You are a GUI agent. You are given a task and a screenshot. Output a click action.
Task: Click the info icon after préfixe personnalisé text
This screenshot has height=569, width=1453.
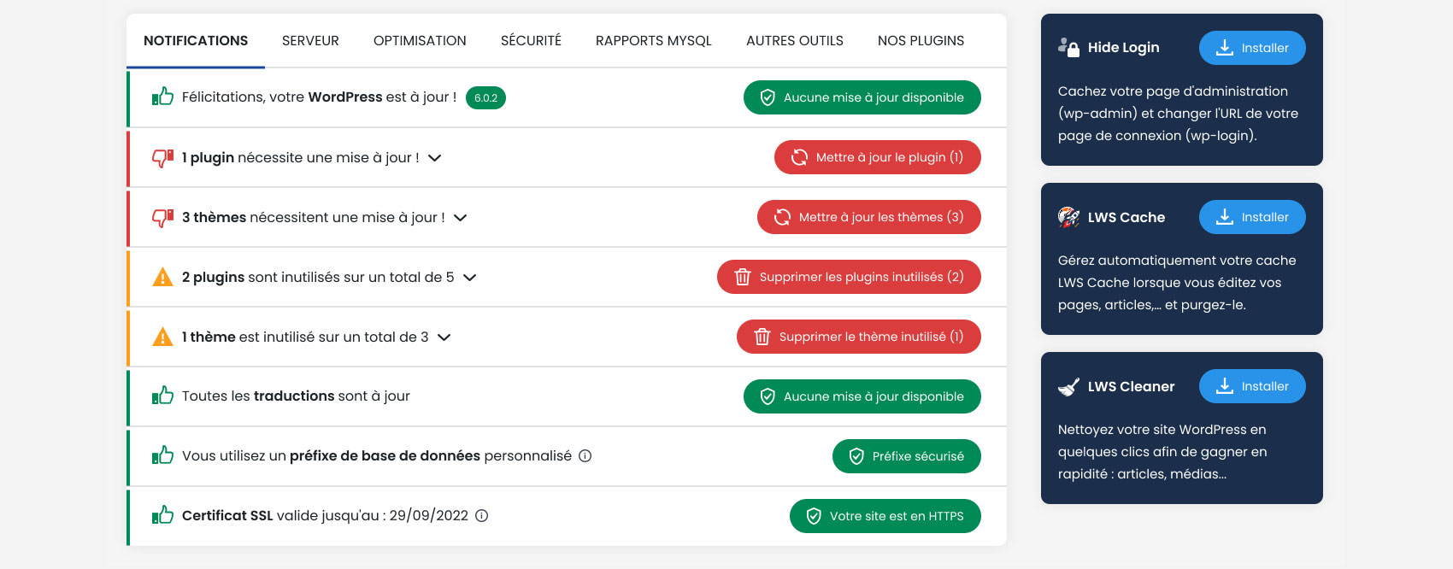tap(585, 456)
